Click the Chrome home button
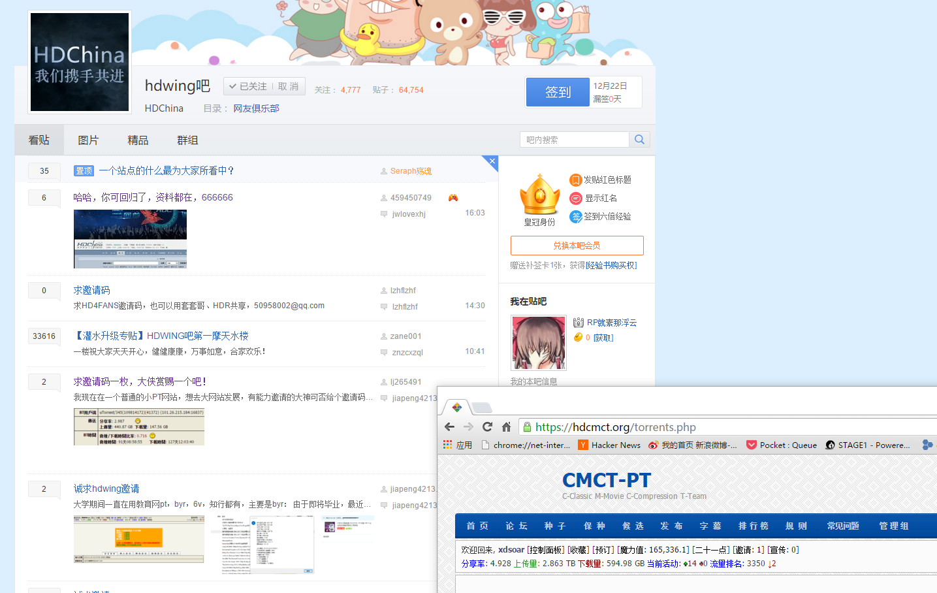This screenshot has width=937, height=593. point(506,427)
